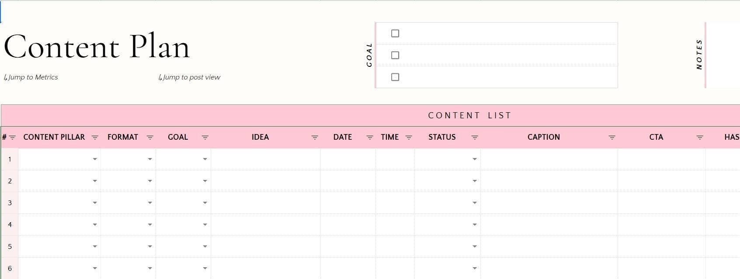
Task: Expand the Status dropdown in row 3
Action: 475,203
